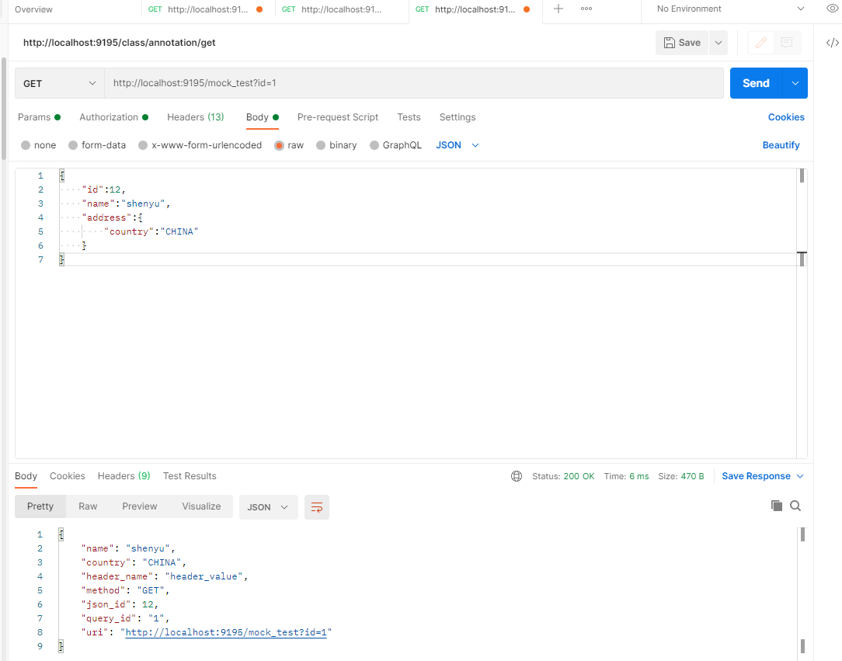This screenshot has height=661, width=842.
Task: Expand the Save Response dropdown
Action: 763,476
